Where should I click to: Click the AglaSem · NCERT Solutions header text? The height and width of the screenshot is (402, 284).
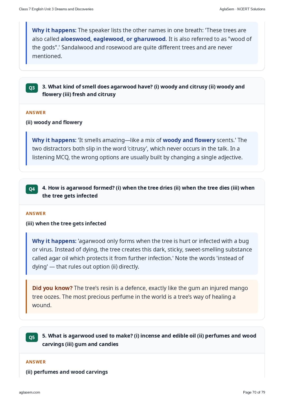click(x=242, y=9)
